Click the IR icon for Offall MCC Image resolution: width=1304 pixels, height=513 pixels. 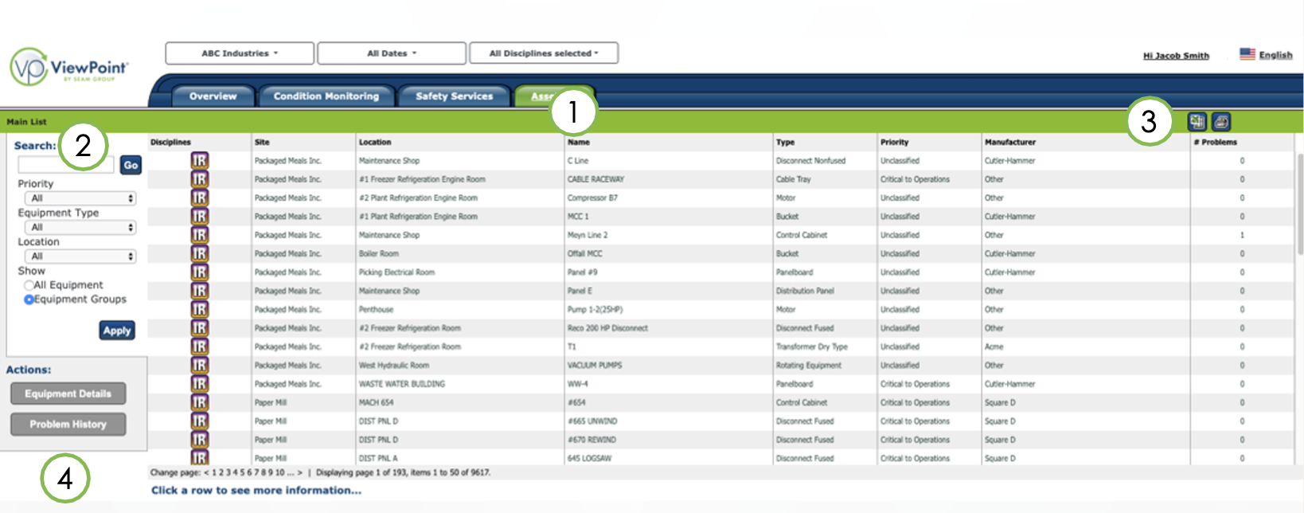click(199, 253)
